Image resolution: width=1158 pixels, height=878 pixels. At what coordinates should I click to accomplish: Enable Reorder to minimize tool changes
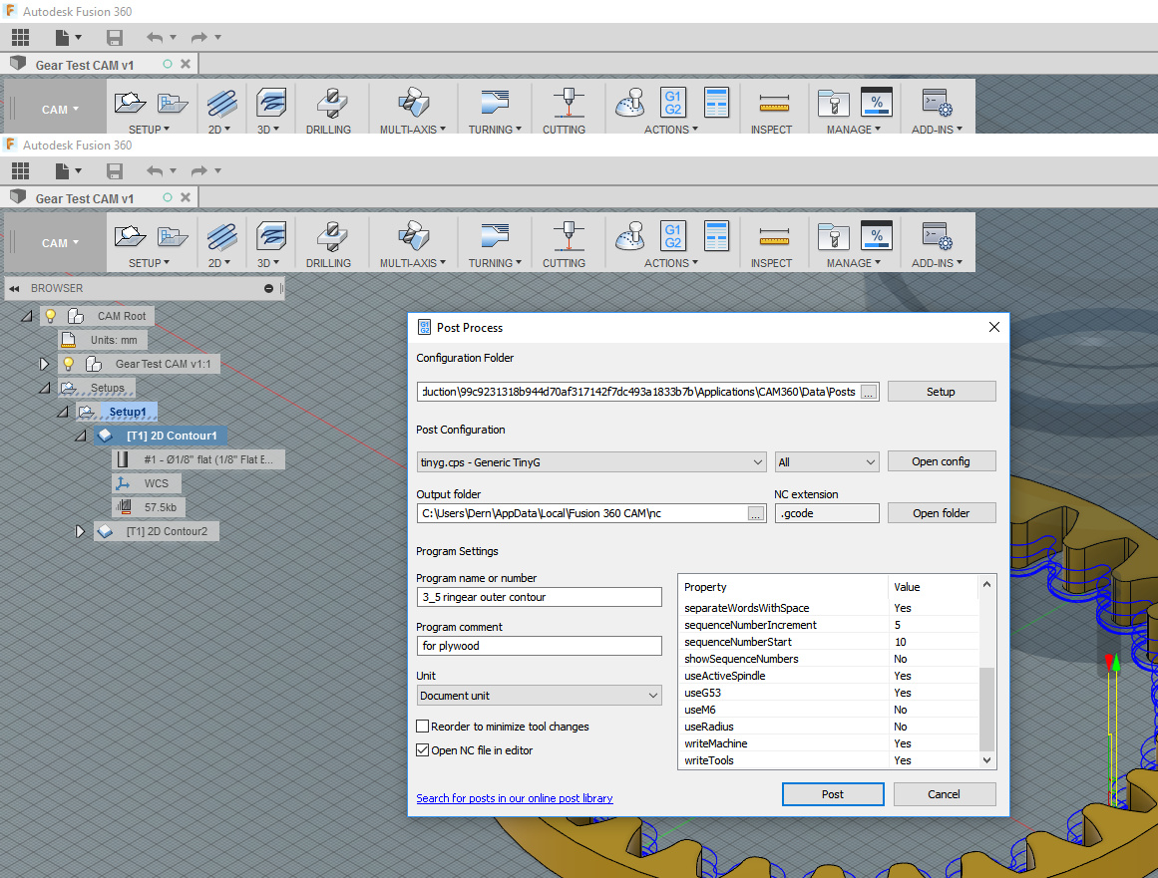pos(423,727)
